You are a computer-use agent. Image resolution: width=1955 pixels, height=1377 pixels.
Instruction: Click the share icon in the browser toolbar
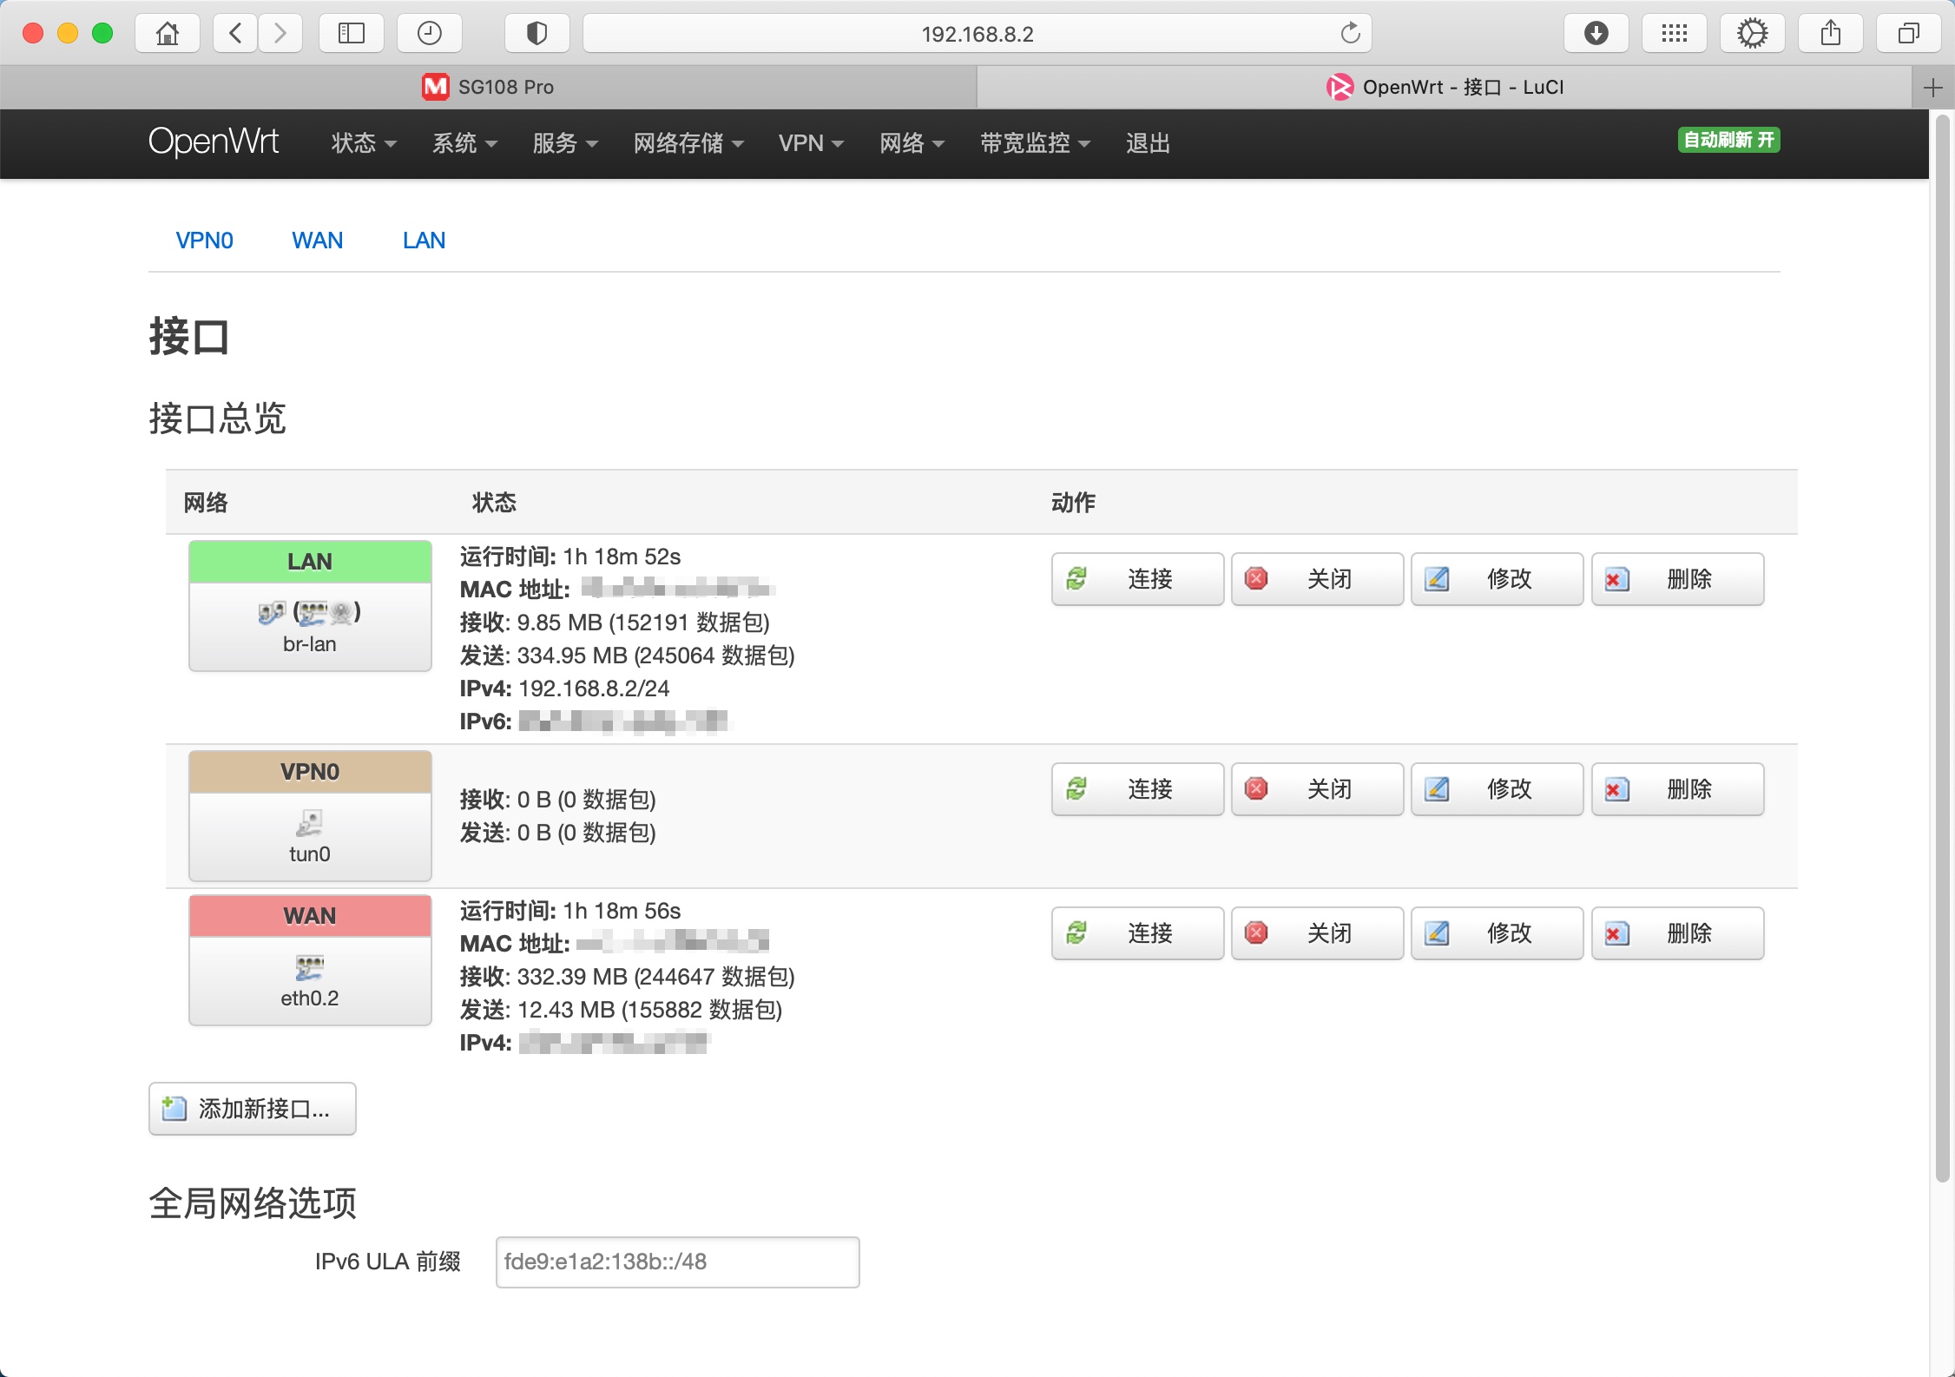pyautogui.click(x=1830, y=33)
